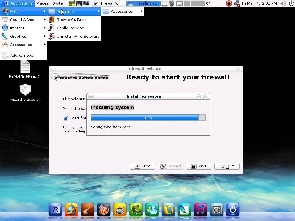
Task: Open the green photo viewer dock icon
Action: click(x=136, y=209)
